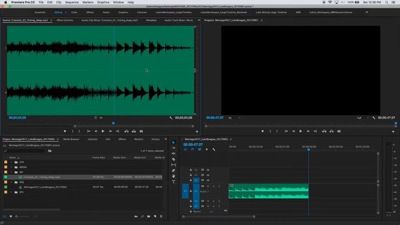Select the Type tool

click(x=174, y=182)
